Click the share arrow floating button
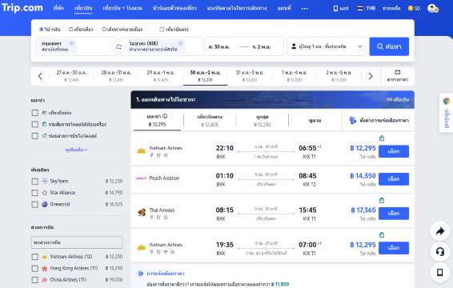Image resolution: width=453 pixels, height=288 pixels. (x=439, y=231)
